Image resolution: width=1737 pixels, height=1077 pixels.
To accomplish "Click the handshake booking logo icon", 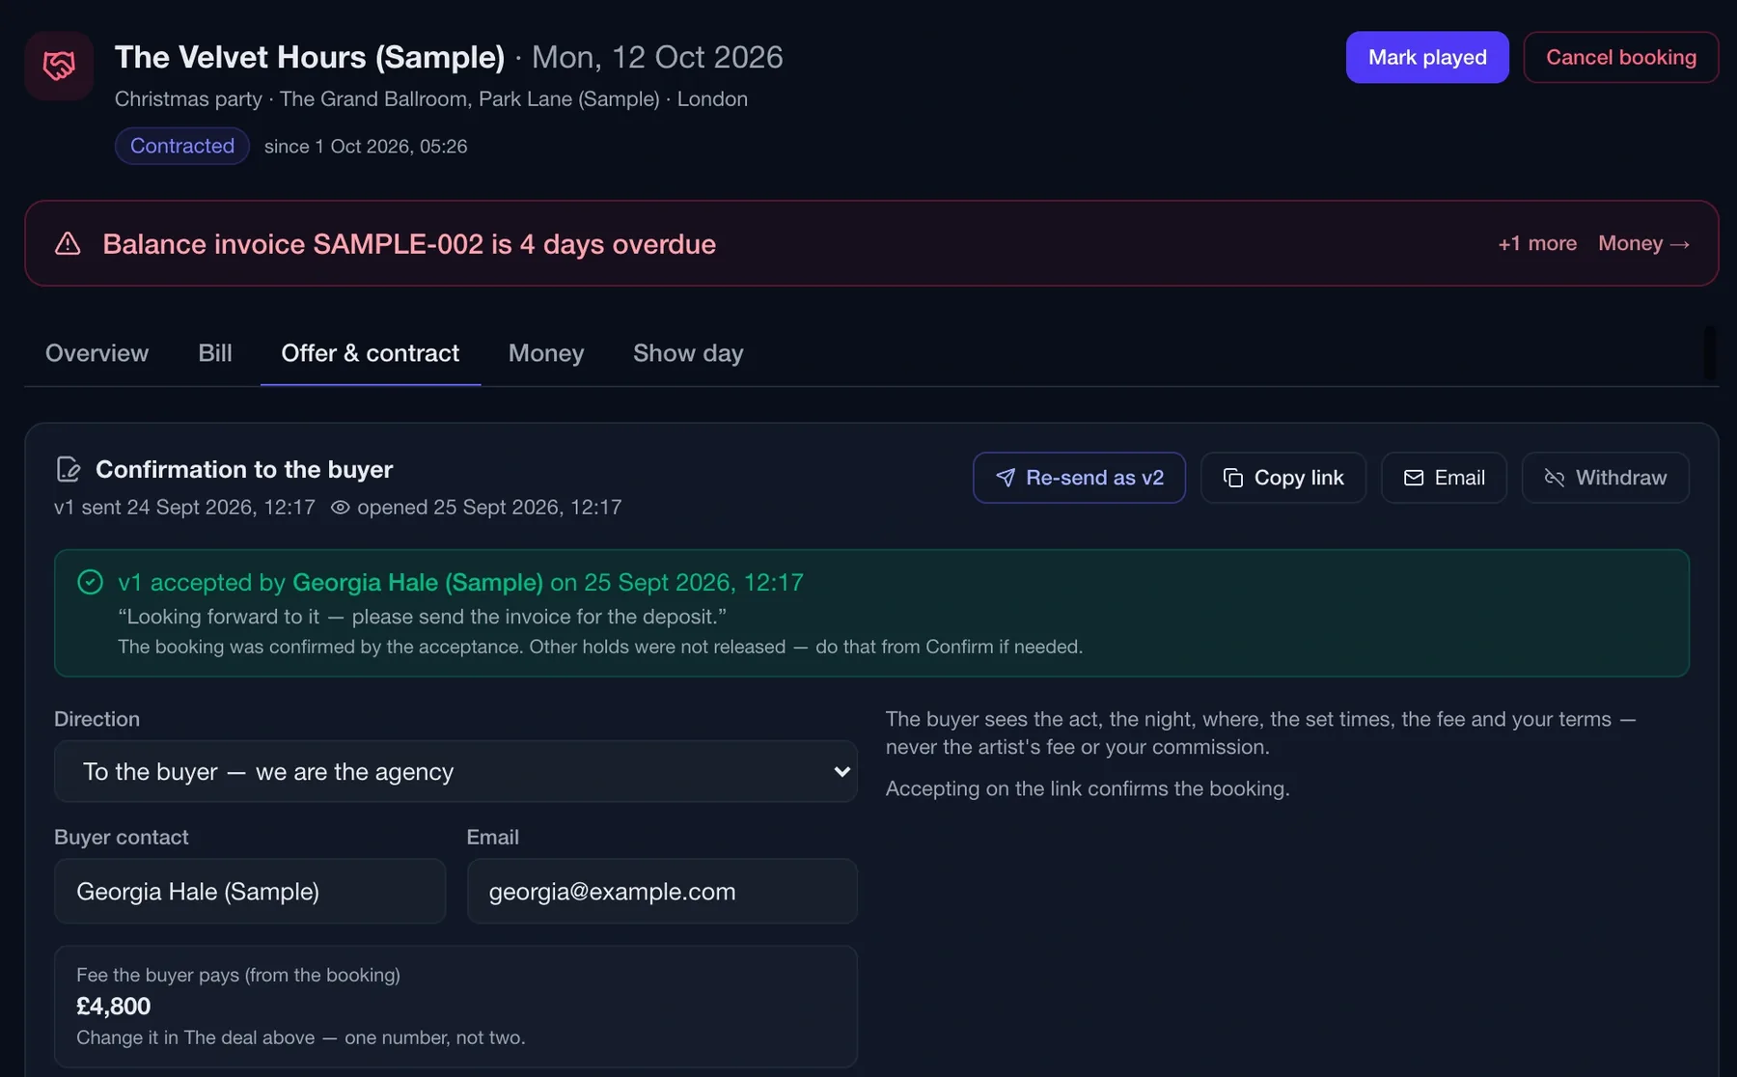I will point(59,66).
